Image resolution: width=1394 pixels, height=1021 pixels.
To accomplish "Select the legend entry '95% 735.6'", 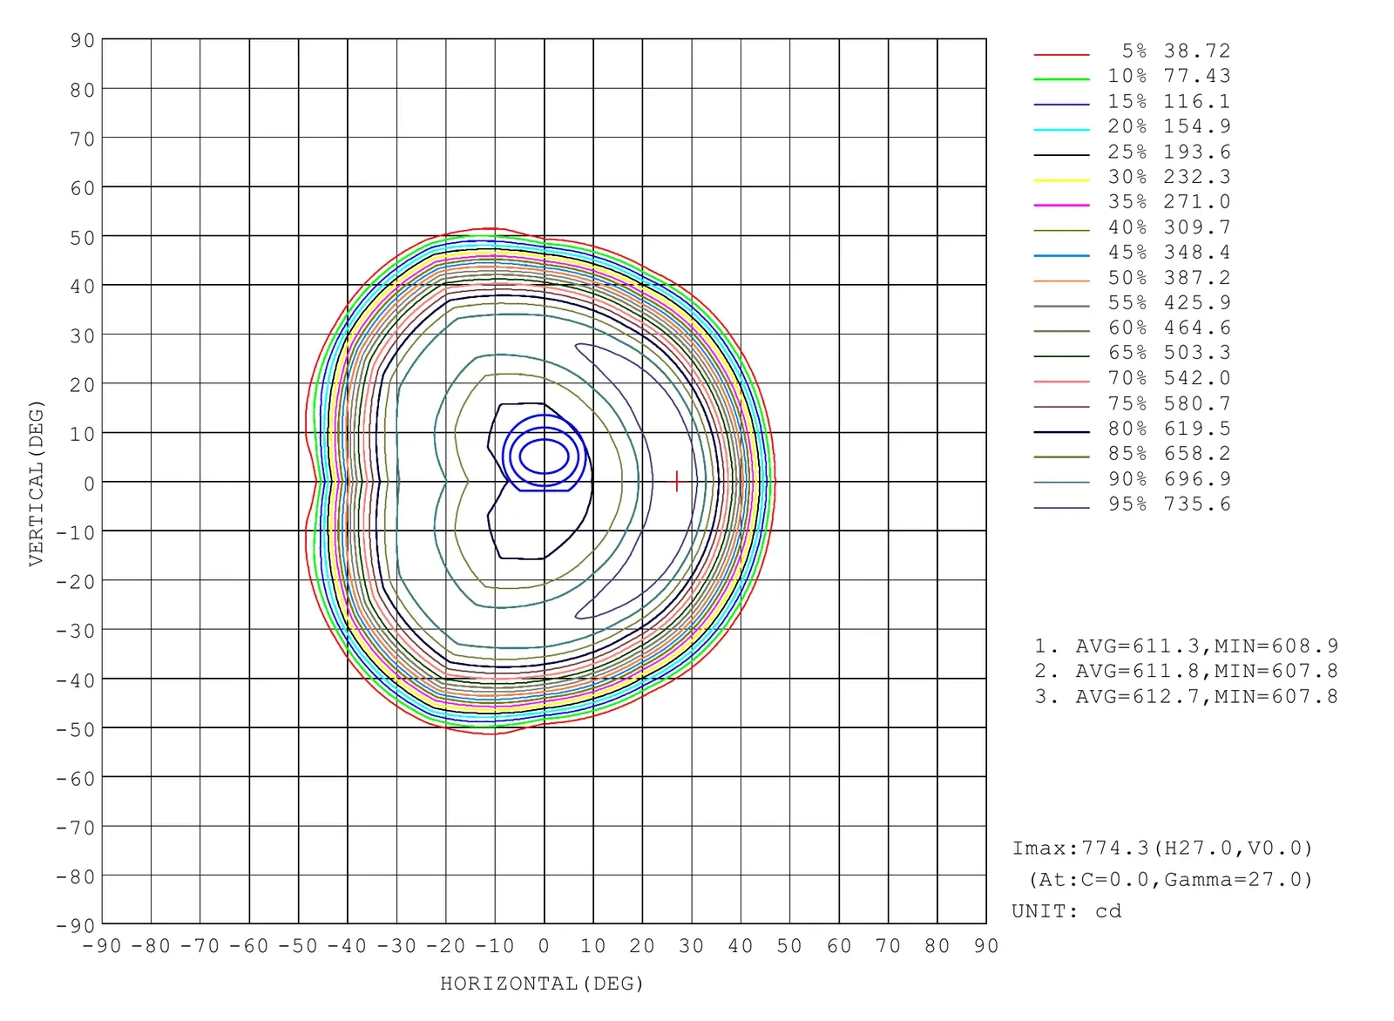I will [x=1132, y=504].
